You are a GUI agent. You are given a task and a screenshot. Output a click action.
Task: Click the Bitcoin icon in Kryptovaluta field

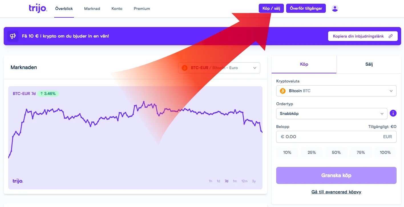click(x=283, y=91)
